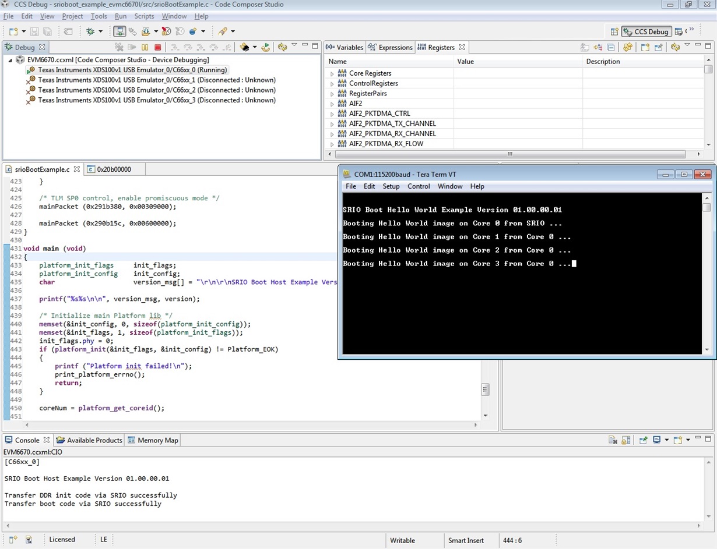Expand the RegisterPairs group
This screenshot has height=549, width=717.
332,93
